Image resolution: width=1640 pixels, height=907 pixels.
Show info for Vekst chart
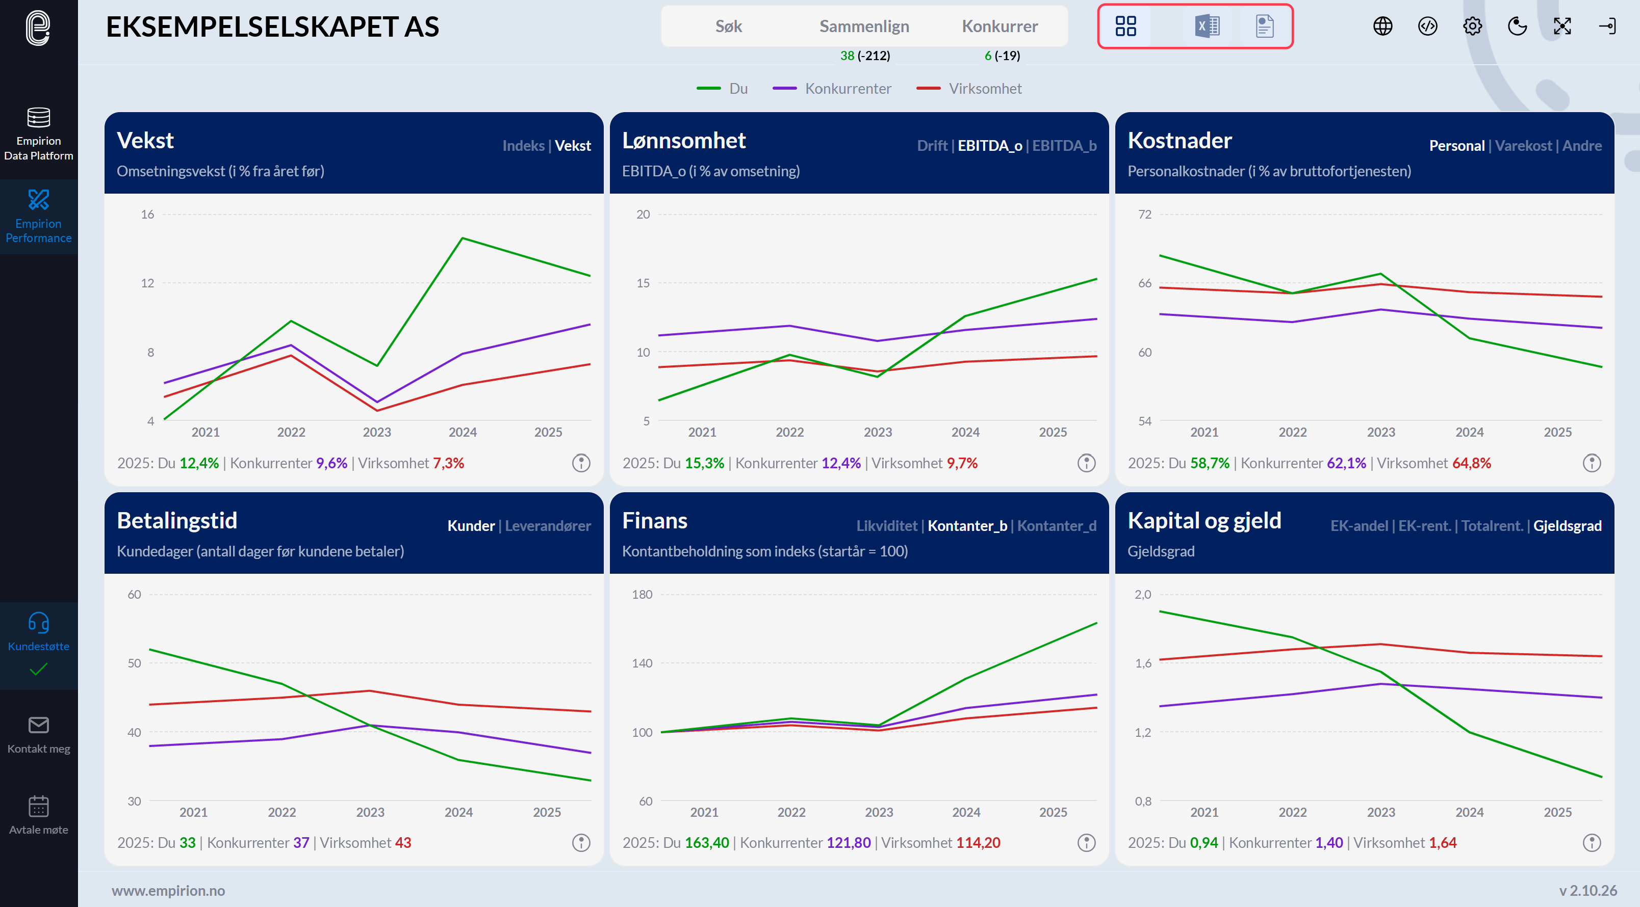pos(581,463)
